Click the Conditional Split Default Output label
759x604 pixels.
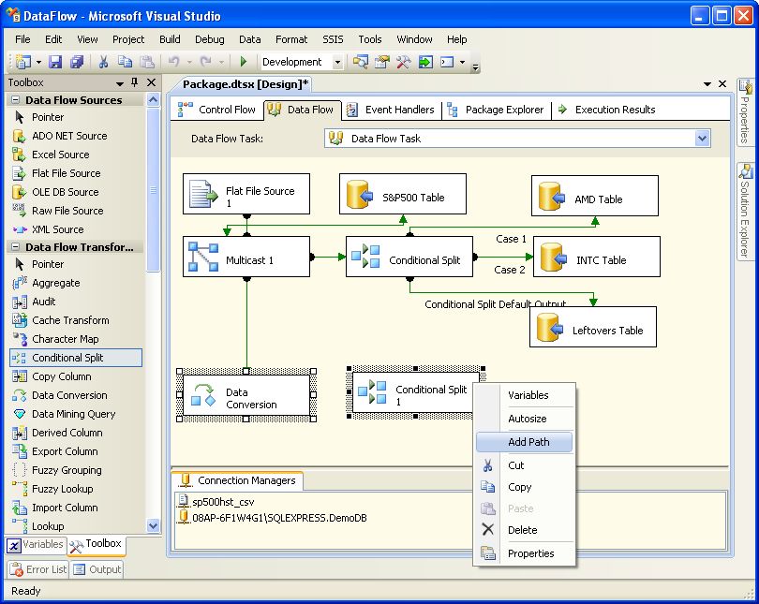pos(495,304)
